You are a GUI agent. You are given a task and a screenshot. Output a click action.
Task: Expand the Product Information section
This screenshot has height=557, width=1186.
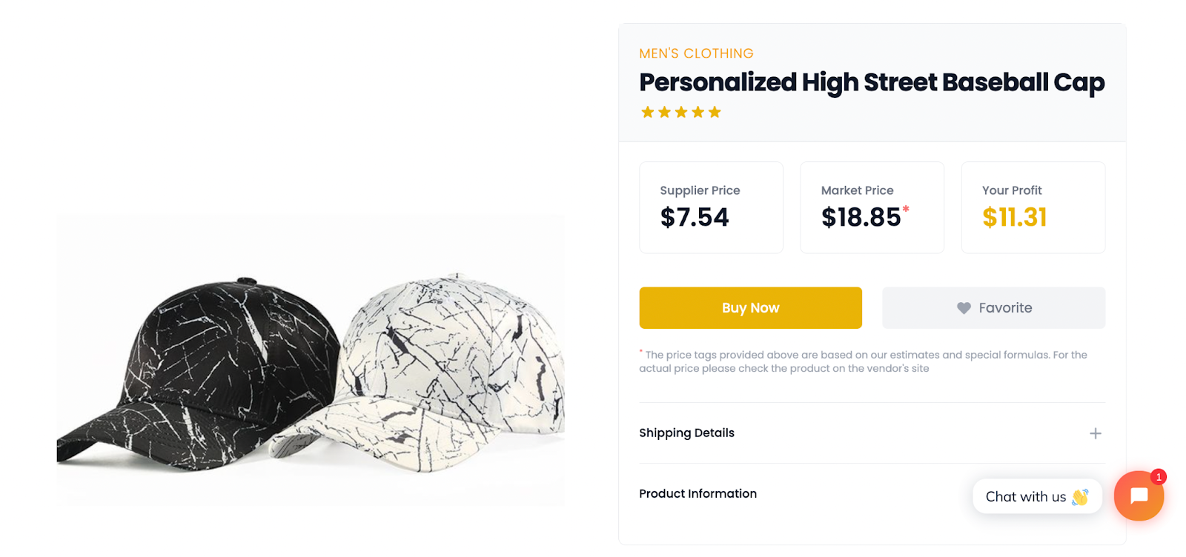click(x=698, y=494)
